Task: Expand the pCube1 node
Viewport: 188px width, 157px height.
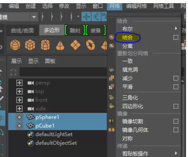Action: coord(19,126)
